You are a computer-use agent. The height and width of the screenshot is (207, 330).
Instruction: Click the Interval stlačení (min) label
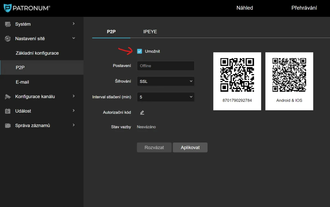point(112,97)
